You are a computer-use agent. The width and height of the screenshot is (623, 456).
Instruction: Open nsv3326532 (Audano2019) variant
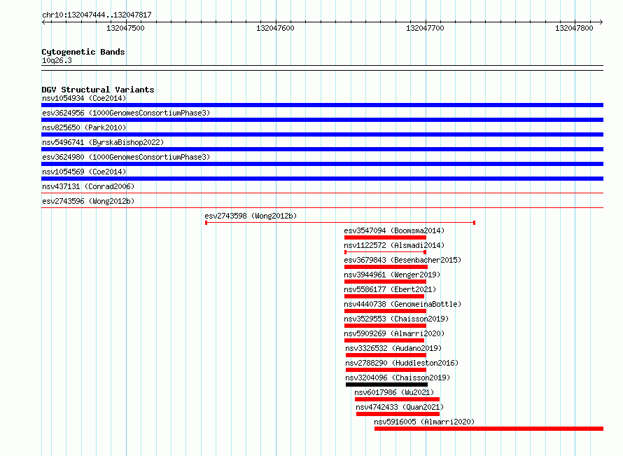point(393,348)
